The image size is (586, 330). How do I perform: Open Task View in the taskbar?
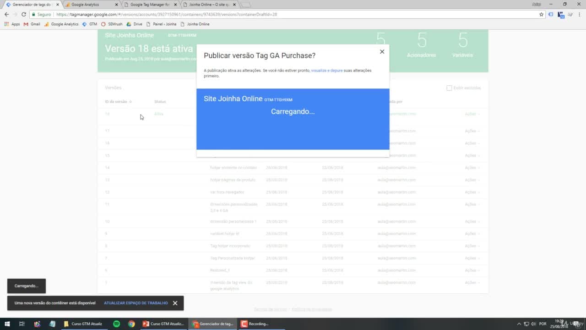pos(22,324)
